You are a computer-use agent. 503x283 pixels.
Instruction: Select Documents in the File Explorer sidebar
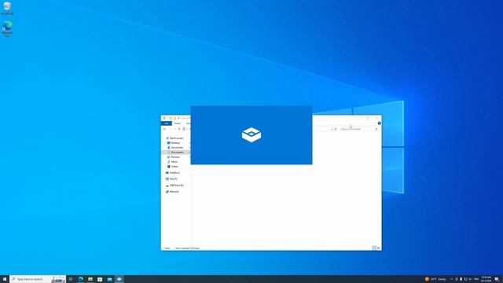tap(176, 153)
